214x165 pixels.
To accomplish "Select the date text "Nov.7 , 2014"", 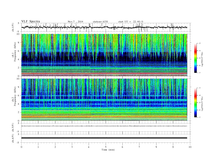I will [x=75, y=22].
